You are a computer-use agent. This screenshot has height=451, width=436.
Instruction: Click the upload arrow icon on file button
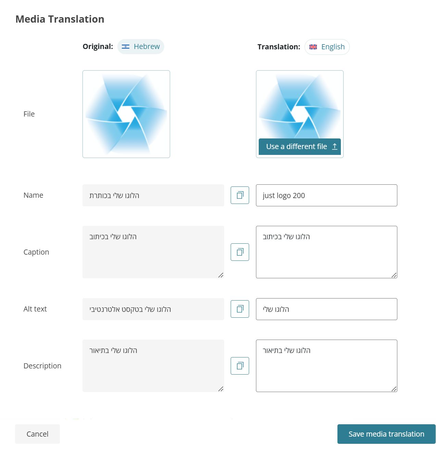[335, 147]
